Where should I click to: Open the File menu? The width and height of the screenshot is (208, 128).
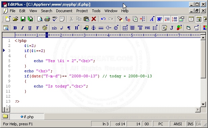[x=12, y=11]
